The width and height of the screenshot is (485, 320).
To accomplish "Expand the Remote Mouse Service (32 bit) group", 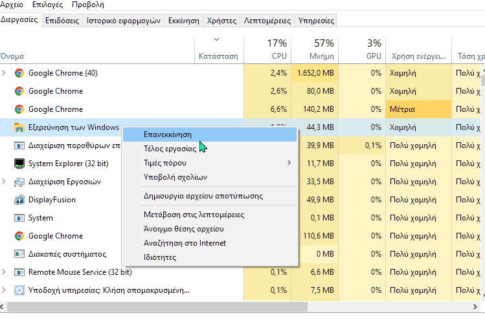I will pos(4,272).
